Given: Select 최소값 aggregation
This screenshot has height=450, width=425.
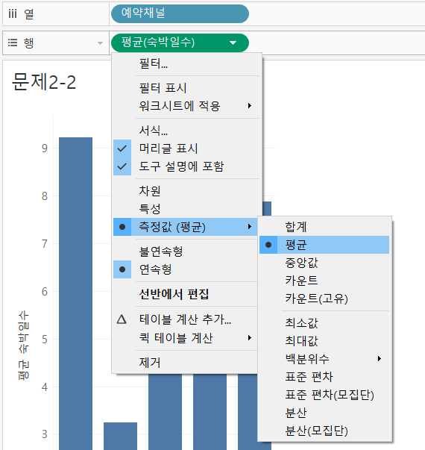Looking at the screenshot, I should click(324, 323).
